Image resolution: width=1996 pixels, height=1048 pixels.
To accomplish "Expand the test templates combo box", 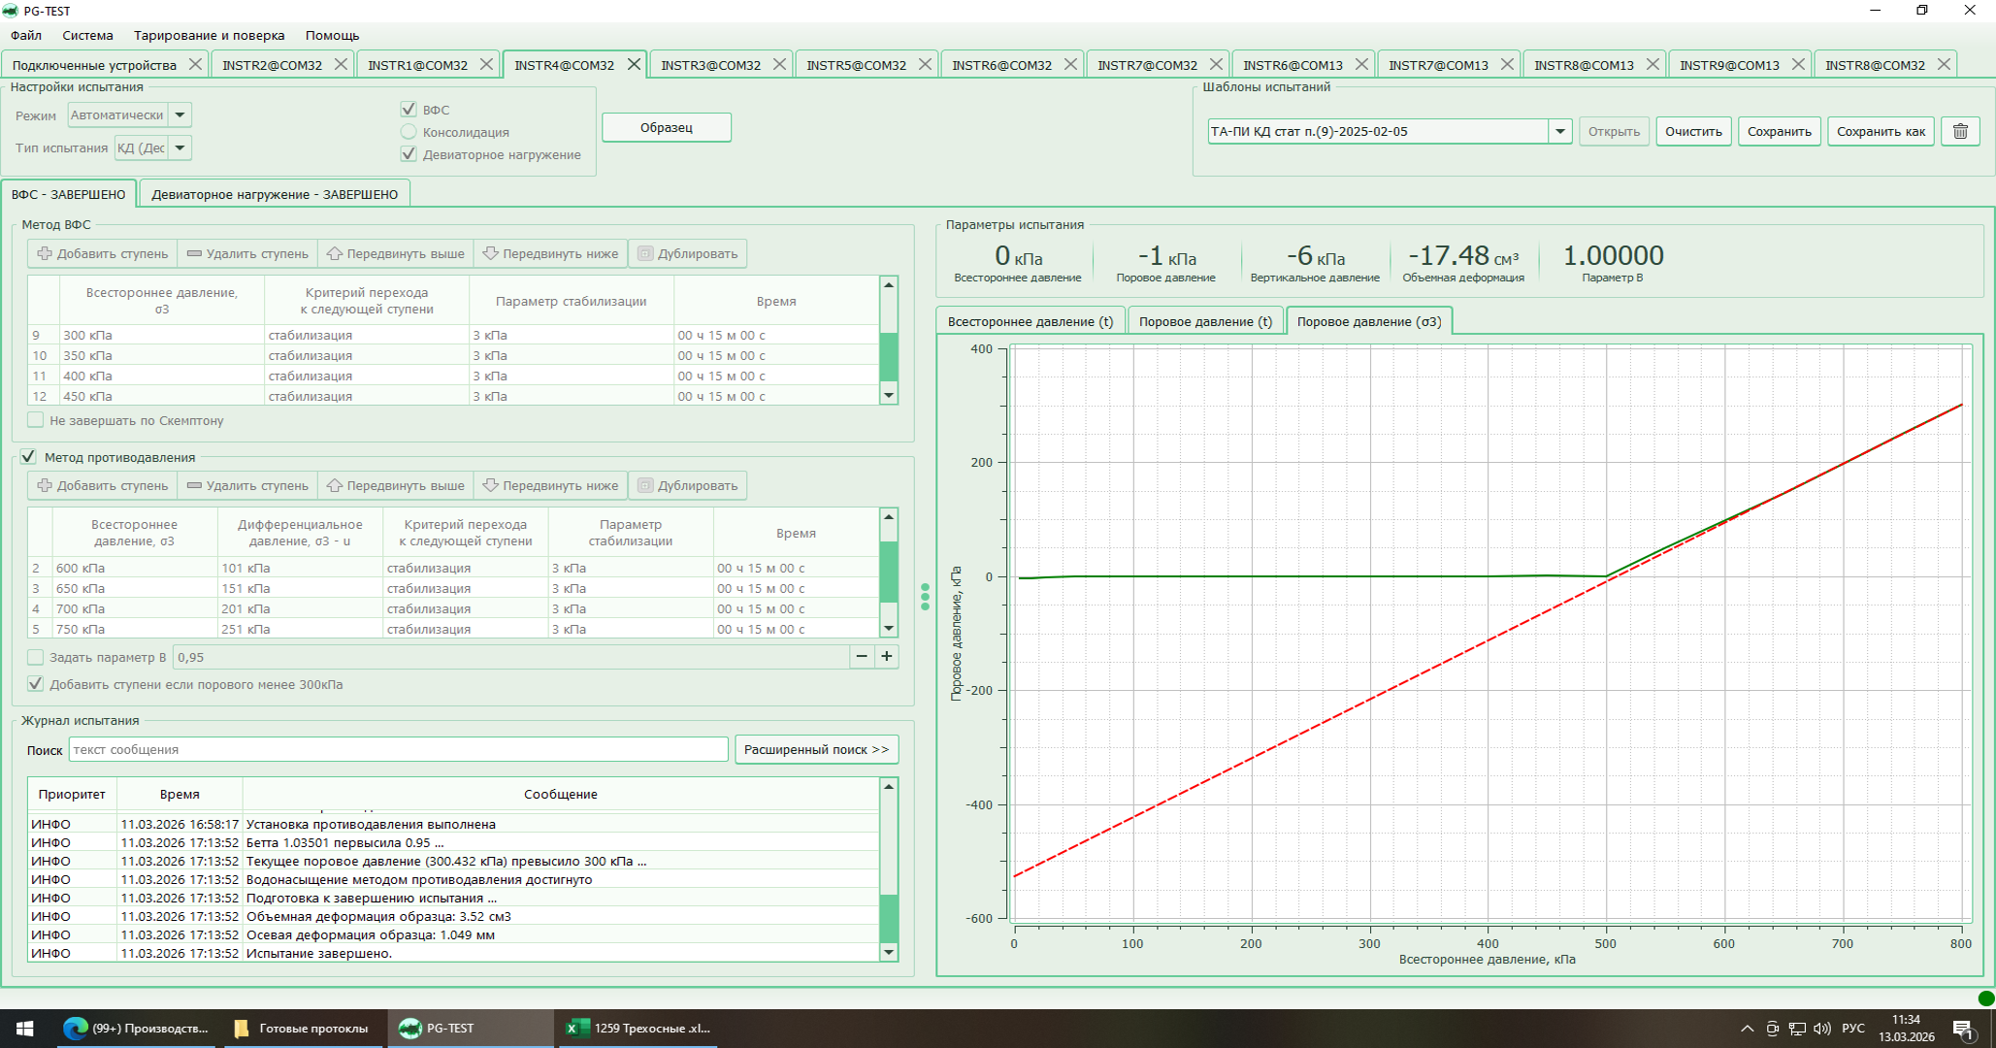I will coord(1559,131).
